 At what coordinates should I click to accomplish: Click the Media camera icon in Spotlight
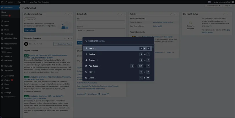(86, 78)
